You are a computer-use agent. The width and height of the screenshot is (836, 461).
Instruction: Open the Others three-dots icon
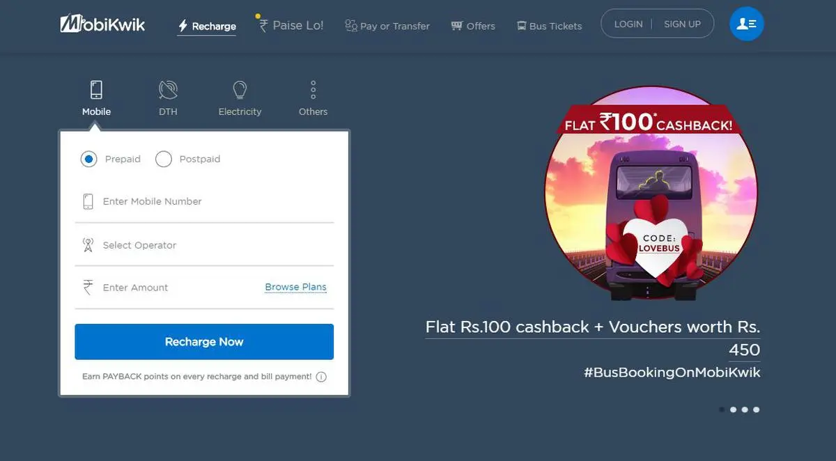[x=313, y=89]
